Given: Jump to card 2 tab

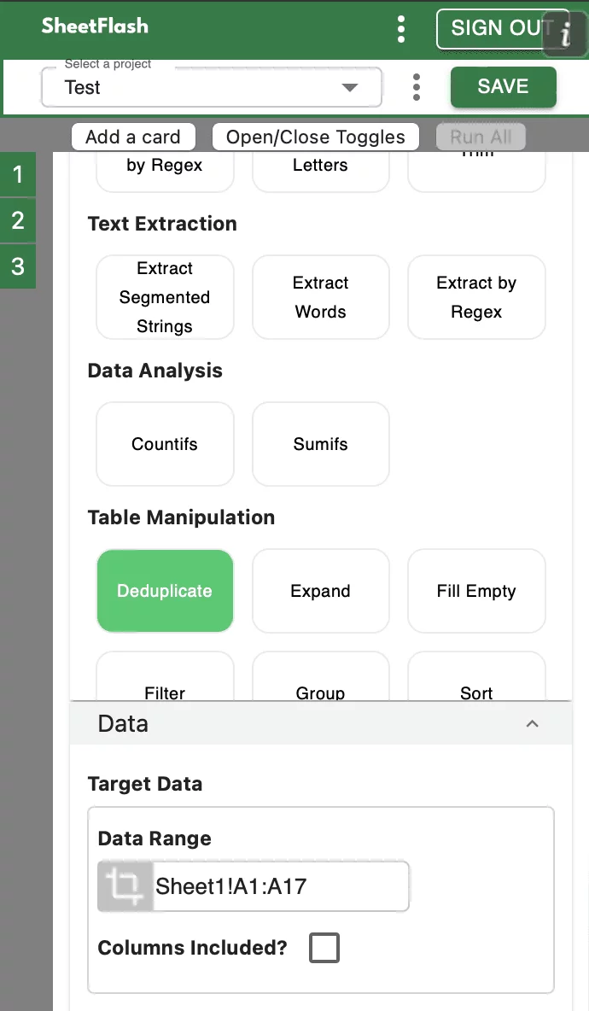Looking at the screenshot, I should (x=18, y=221).
